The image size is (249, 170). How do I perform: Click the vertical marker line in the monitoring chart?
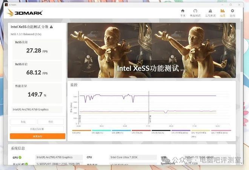point(149,107)
